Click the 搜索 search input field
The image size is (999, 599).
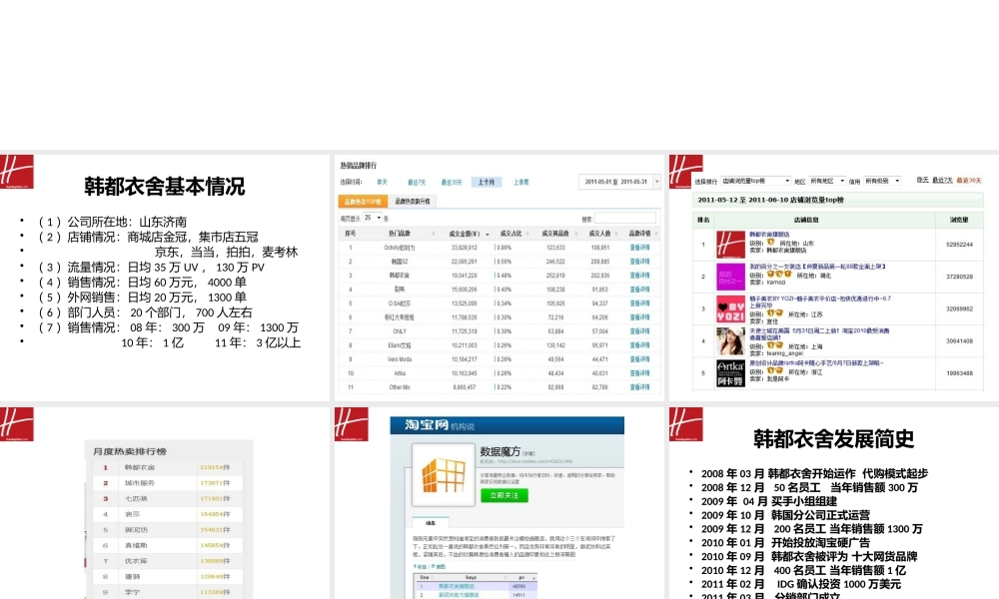click(623, 218)
